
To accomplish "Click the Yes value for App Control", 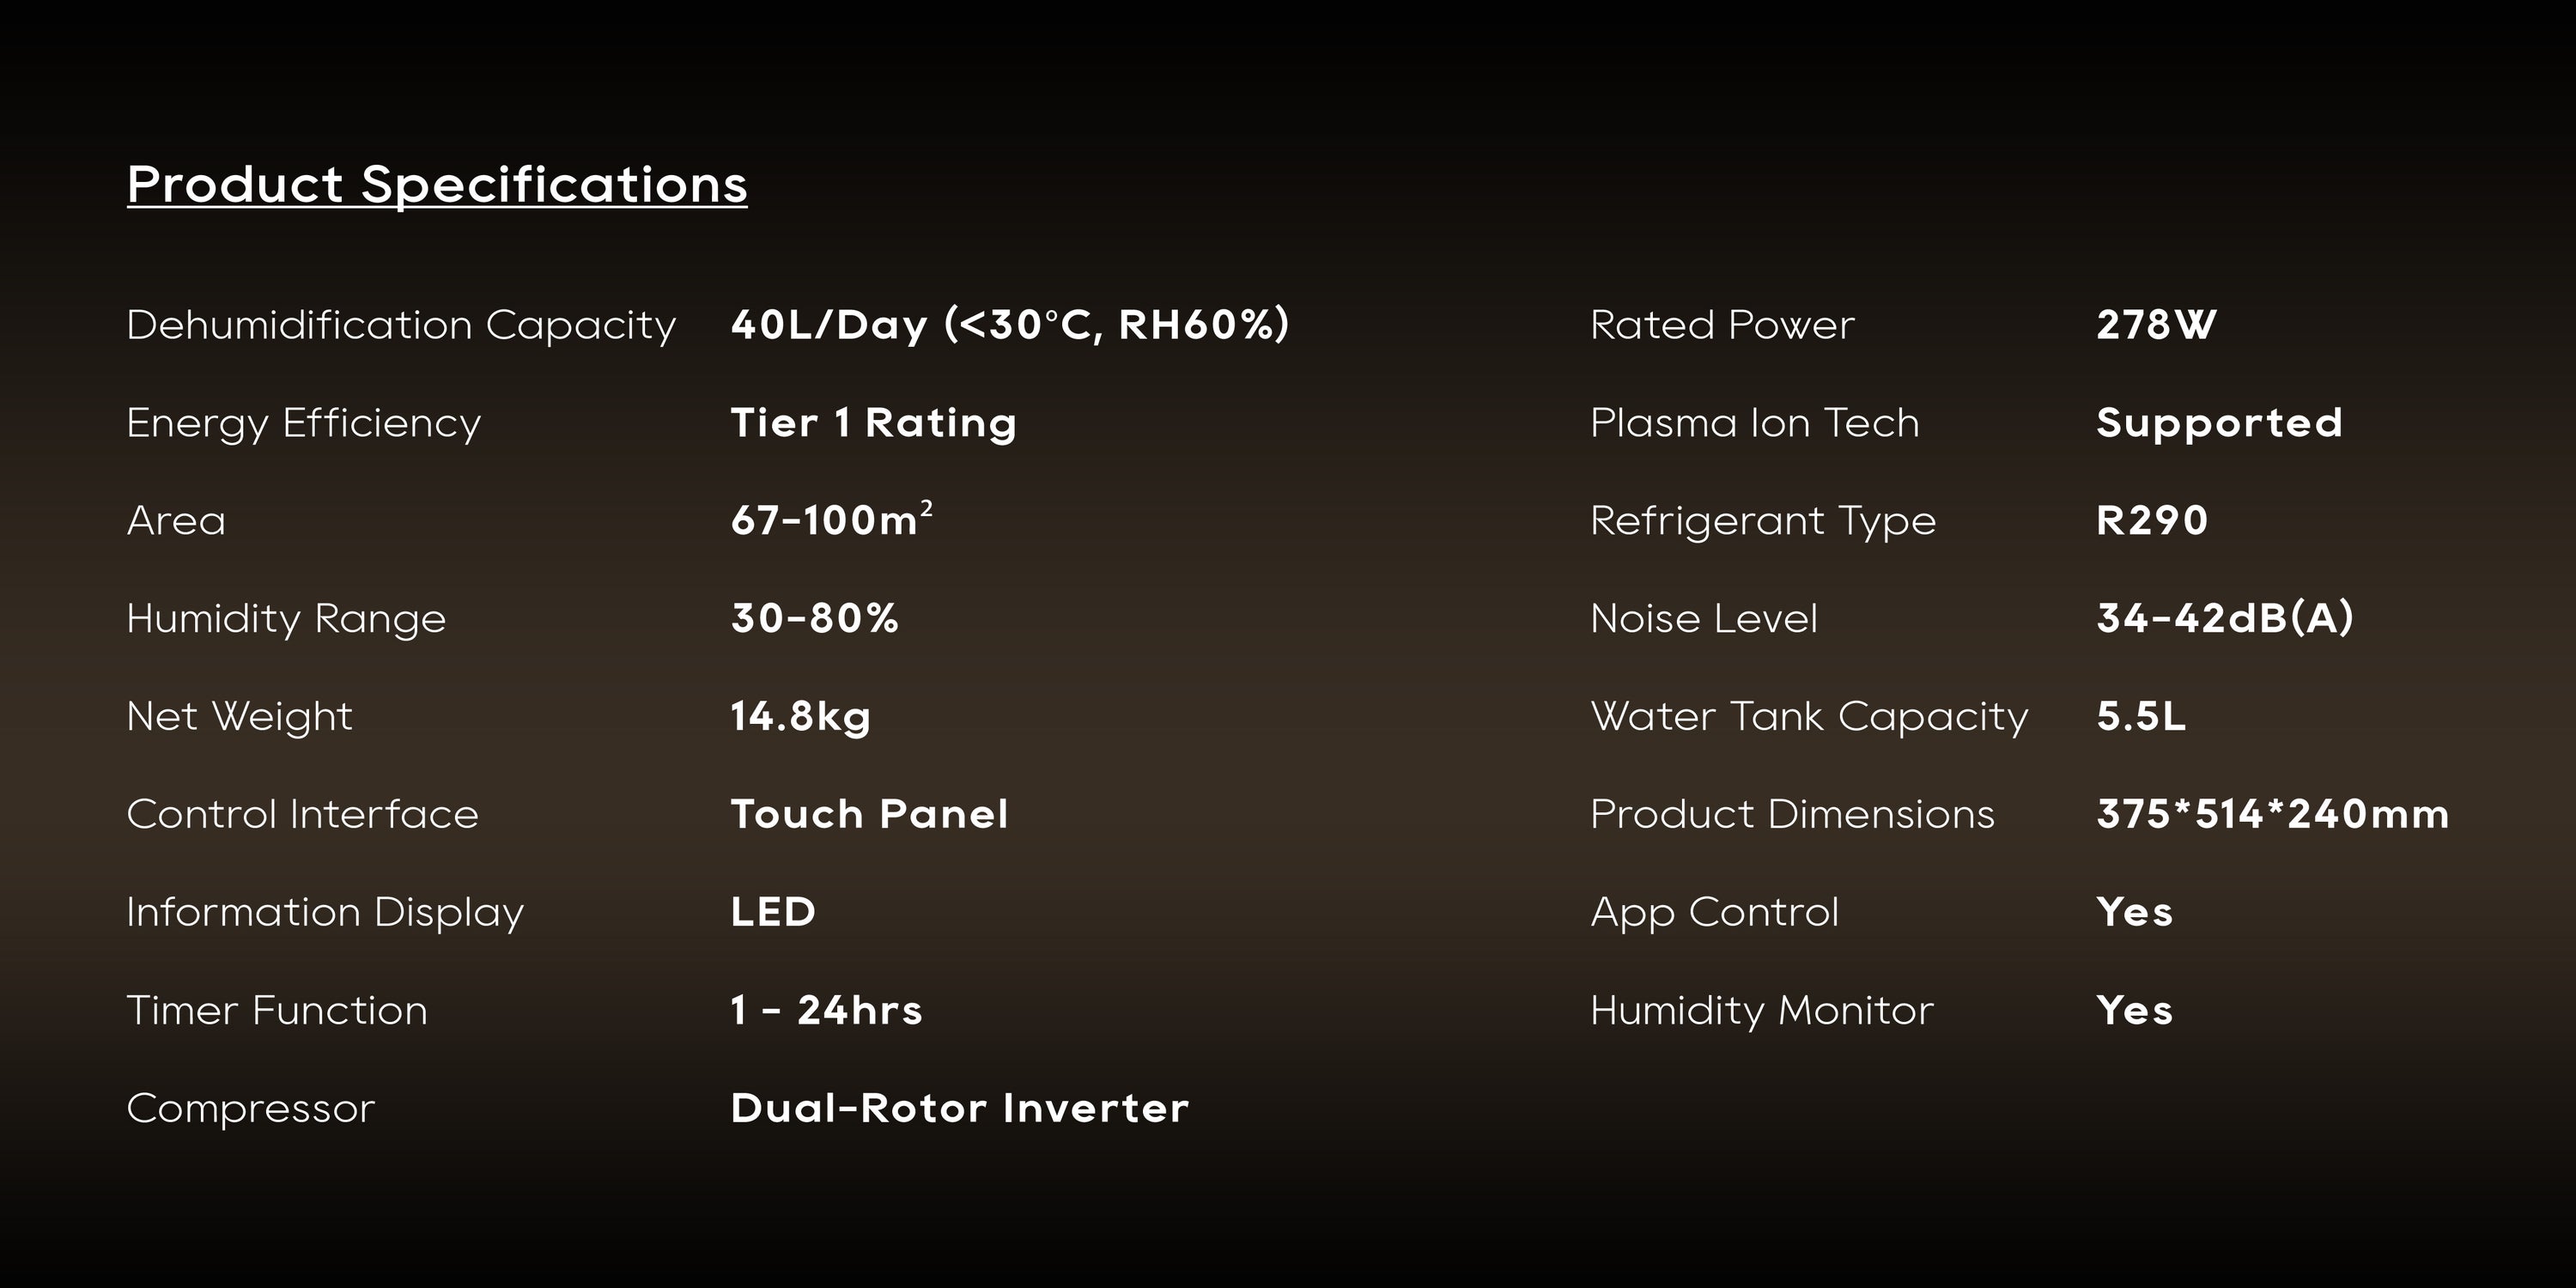I will [x=2134, y=912].
